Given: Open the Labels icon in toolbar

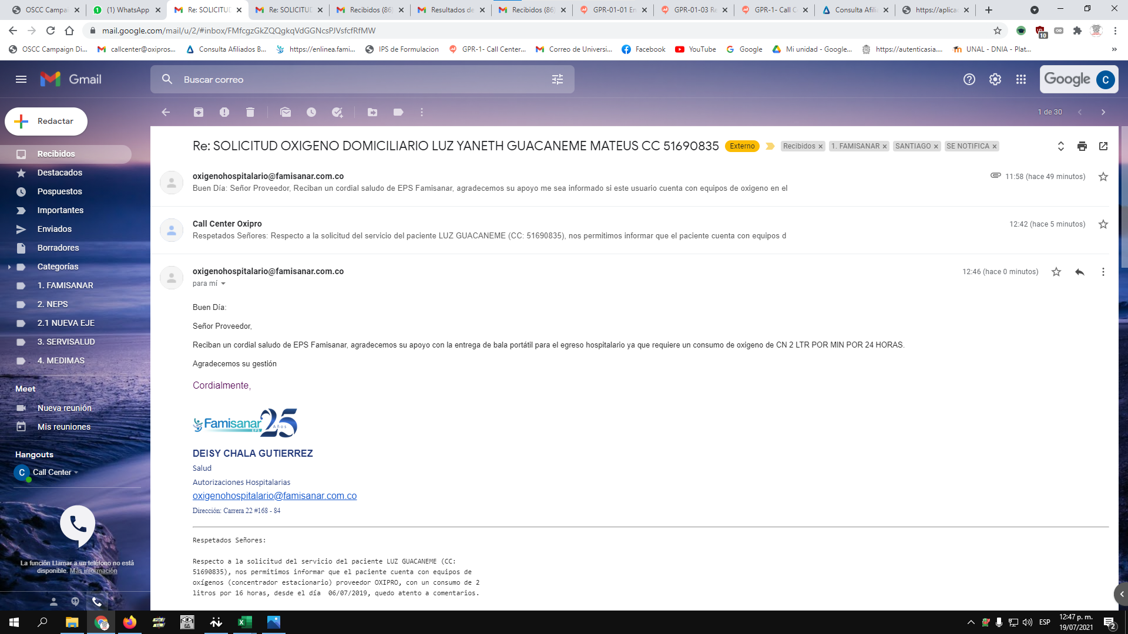Looking at the screenshot, I should click(x=398, y=112).
